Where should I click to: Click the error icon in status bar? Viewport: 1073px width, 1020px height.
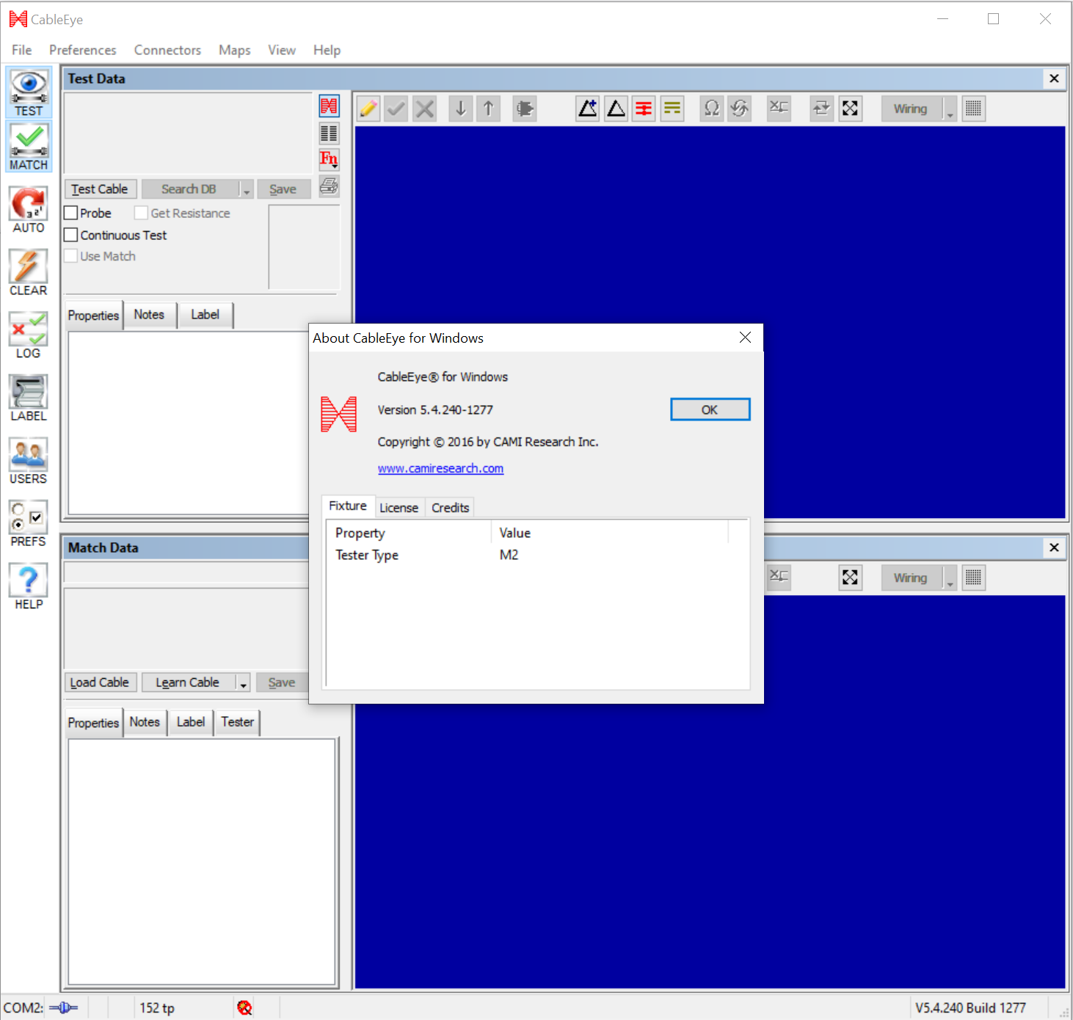pyautogui.click(x=245, y=1008)
